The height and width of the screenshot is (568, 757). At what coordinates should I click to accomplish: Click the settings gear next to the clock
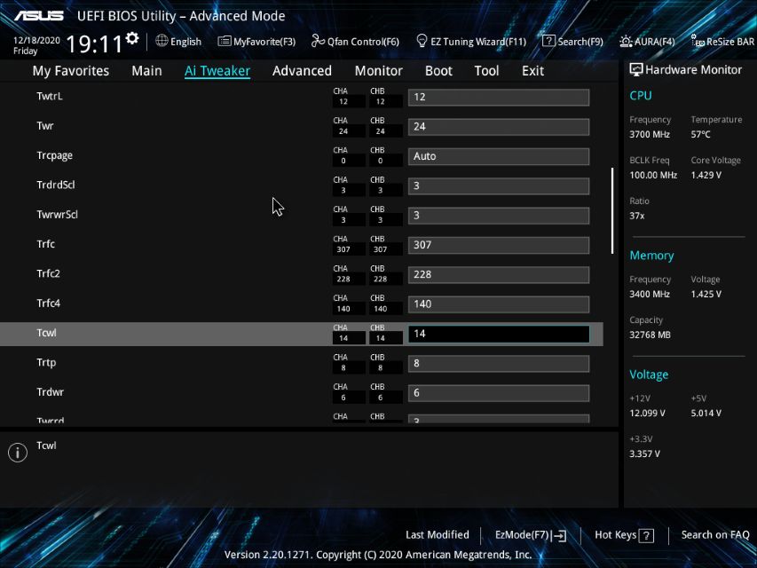click(x=132, y=37)
